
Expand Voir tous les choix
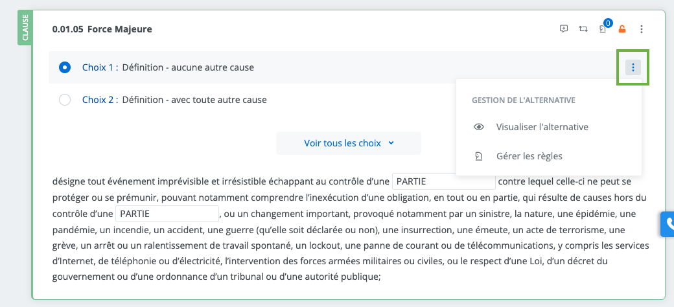pos(349,143)
